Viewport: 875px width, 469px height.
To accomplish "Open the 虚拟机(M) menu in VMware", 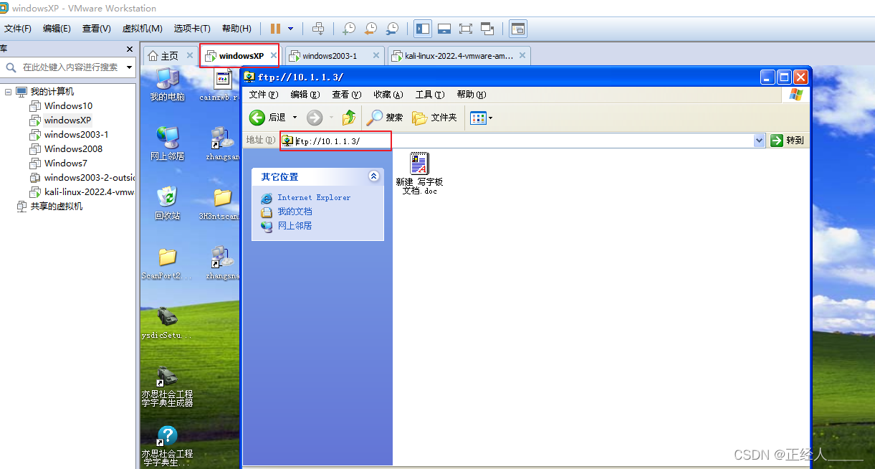I will 142,29.
